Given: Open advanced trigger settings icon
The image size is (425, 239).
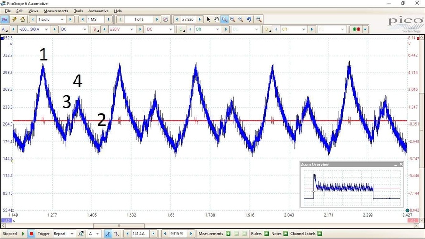Looking at the screenshot, I should 81,234.
